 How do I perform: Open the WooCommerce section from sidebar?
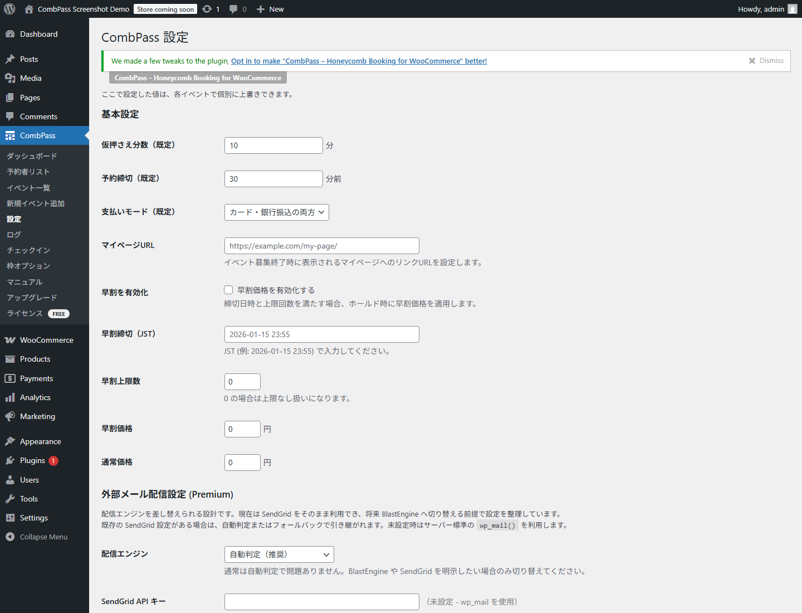(x=46, y=340)
